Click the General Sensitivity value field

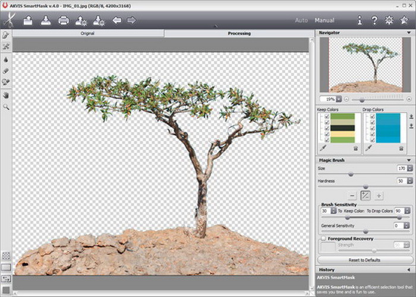coord(399,226)
